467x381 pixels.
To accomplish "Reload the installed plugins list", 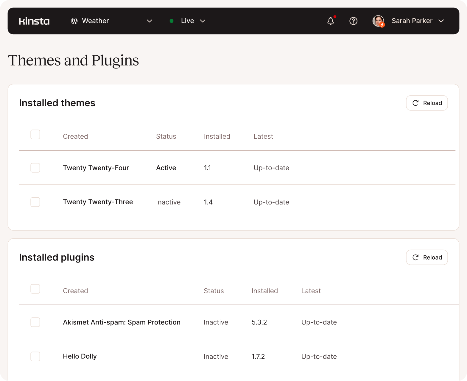I will 427,257.
